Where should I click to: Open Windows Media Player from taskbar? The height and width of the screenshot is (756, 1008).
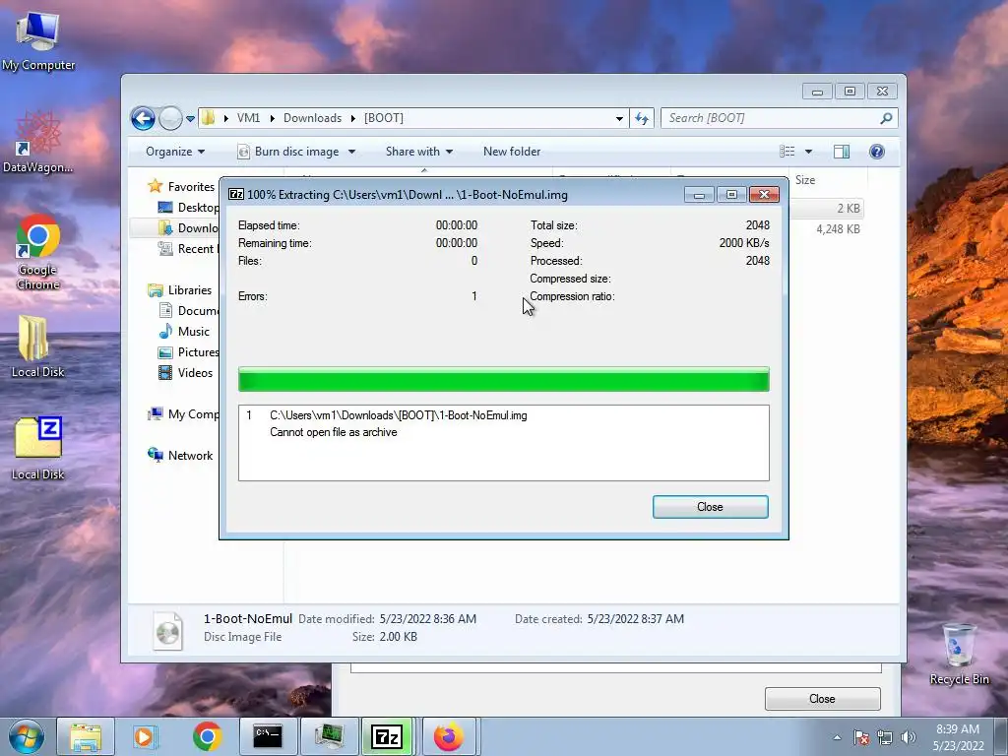(144, 736)
